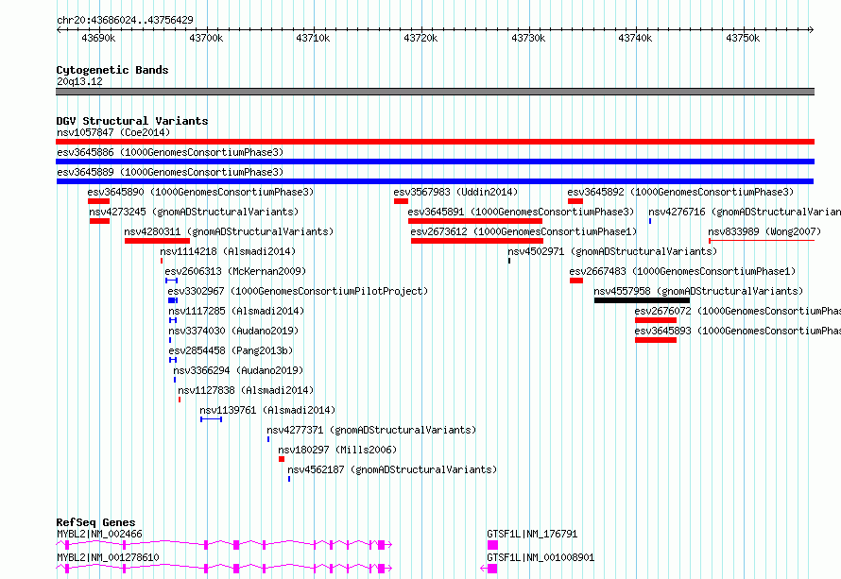Screen dimensions: 841x579
Task: Click nsv180297 (Mills2006) label
Action: click(x=337, y=450)
